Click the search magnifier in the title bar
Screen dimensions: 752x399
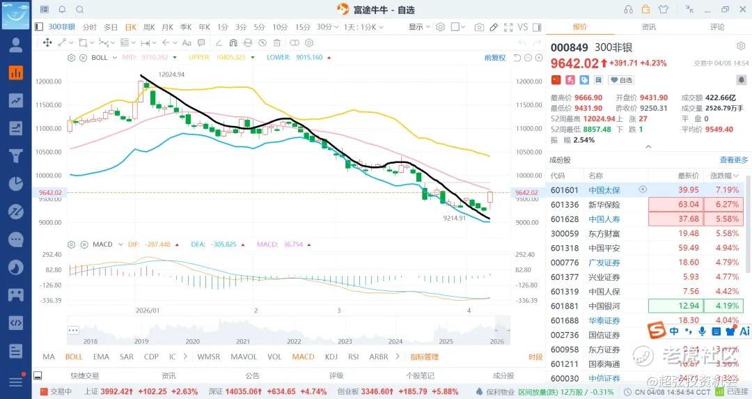click(79, 9)
